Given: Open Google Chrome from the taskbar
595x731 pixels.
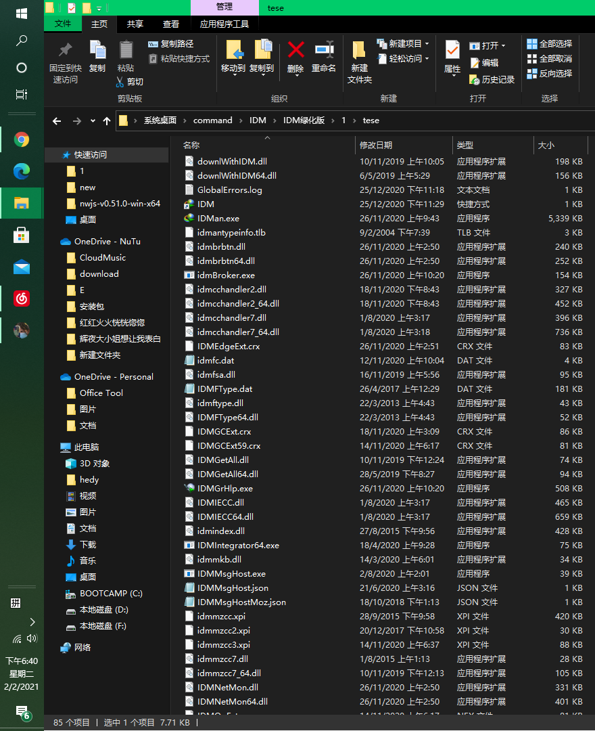Looking at the screenshot, I should click(x=22, y=140).
